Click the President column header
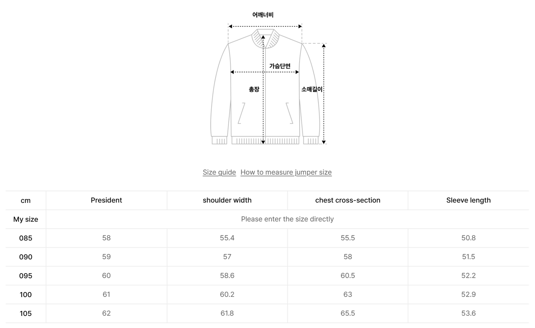 point(106,200)
